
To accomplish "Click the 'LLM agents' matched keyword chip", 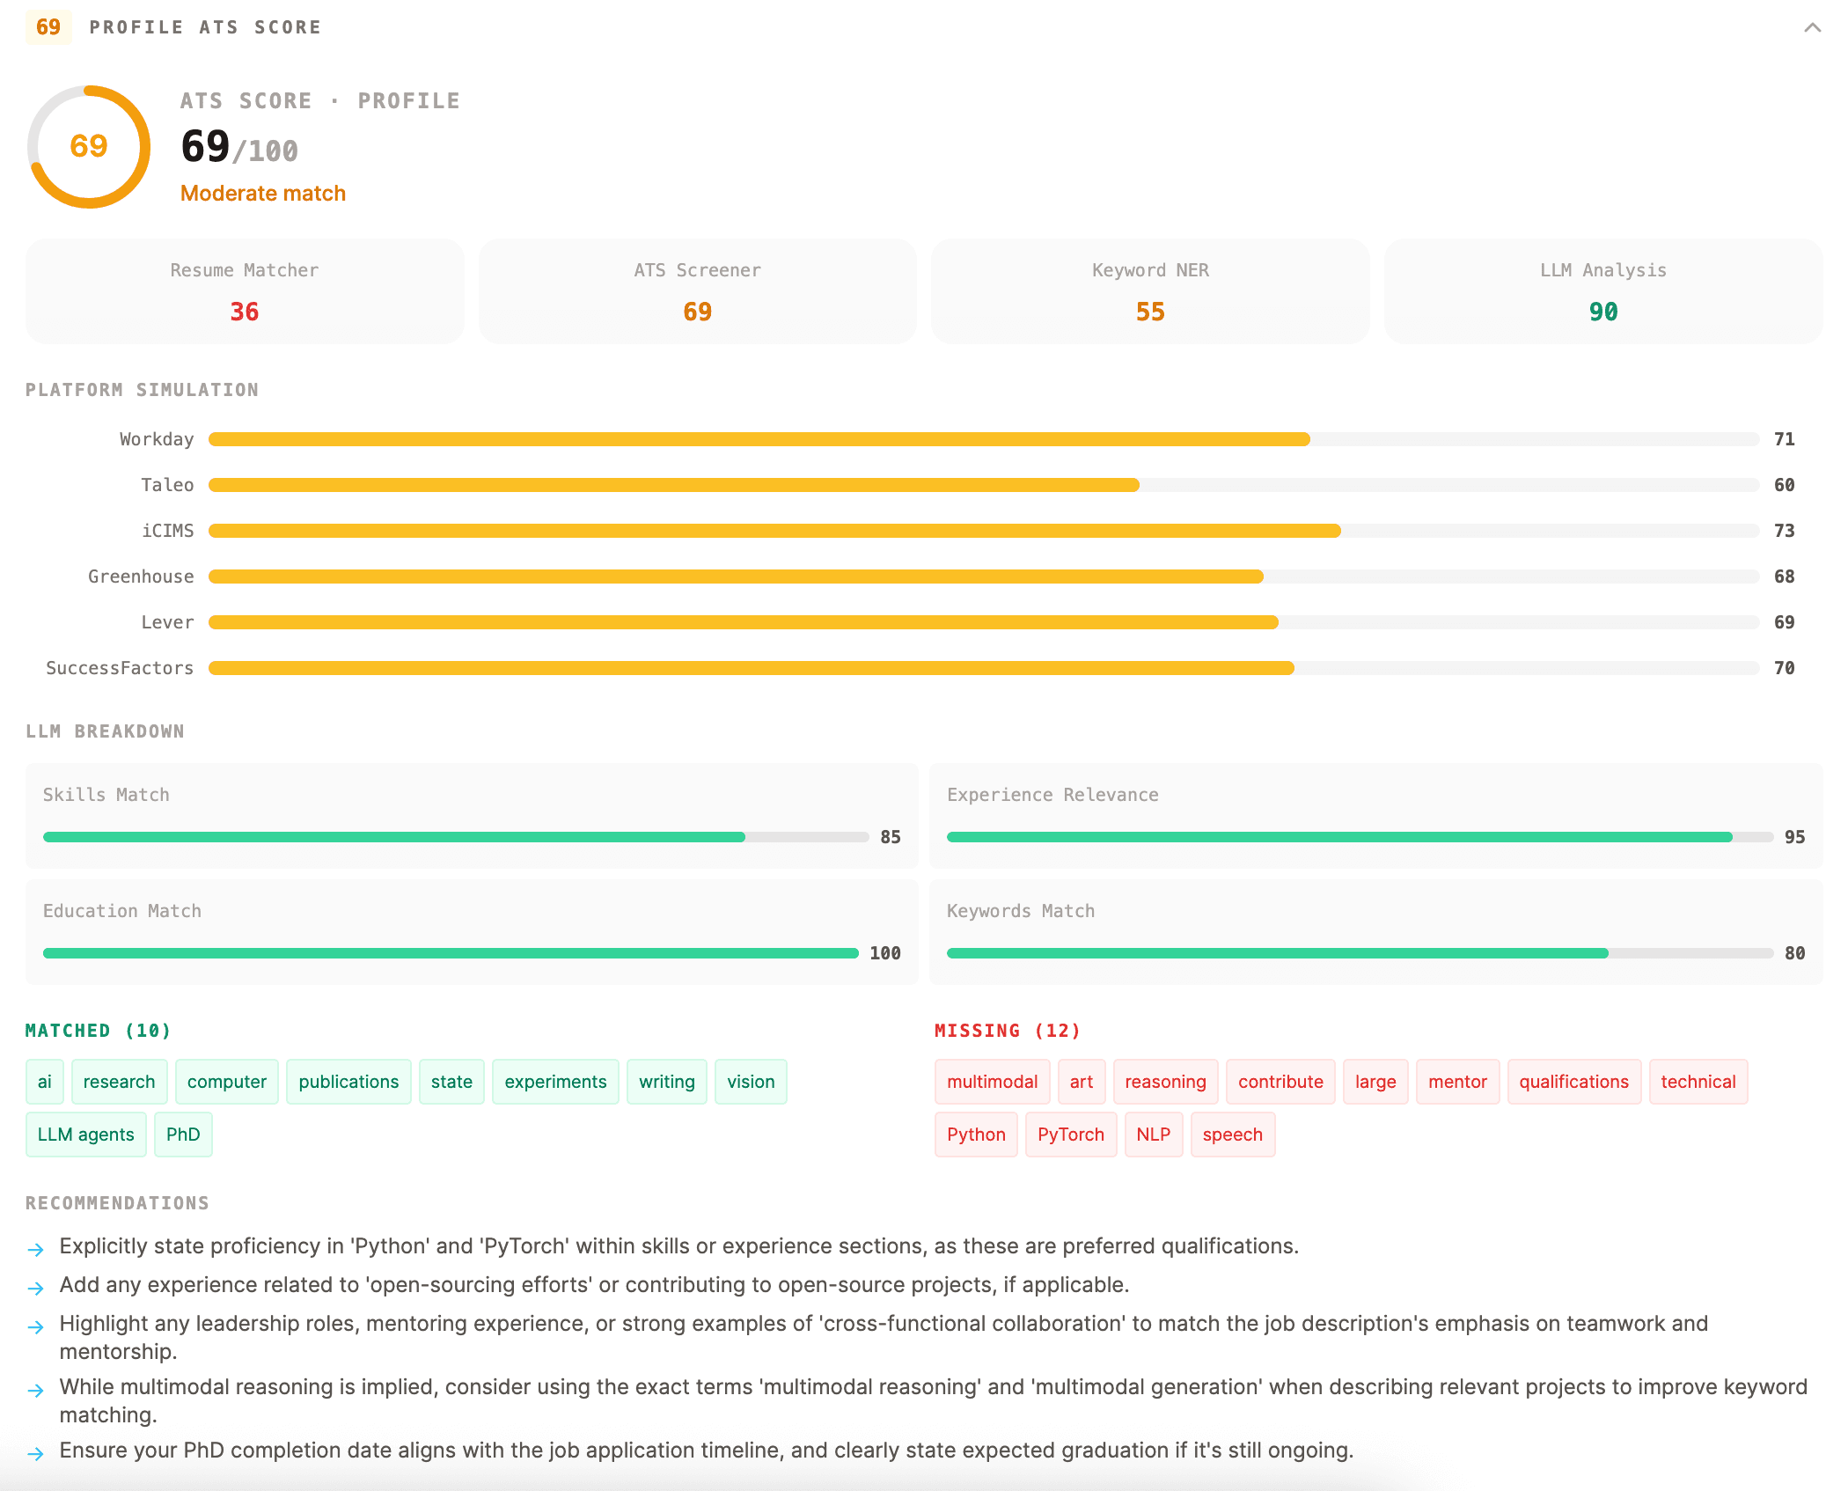I will coord(85,1135).
